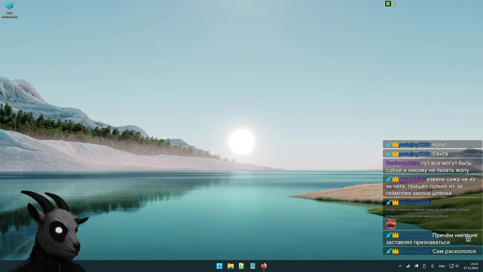Switch to Firefox in the taskbar
Viewport: 483px width, 272px height.
point(264,266)
